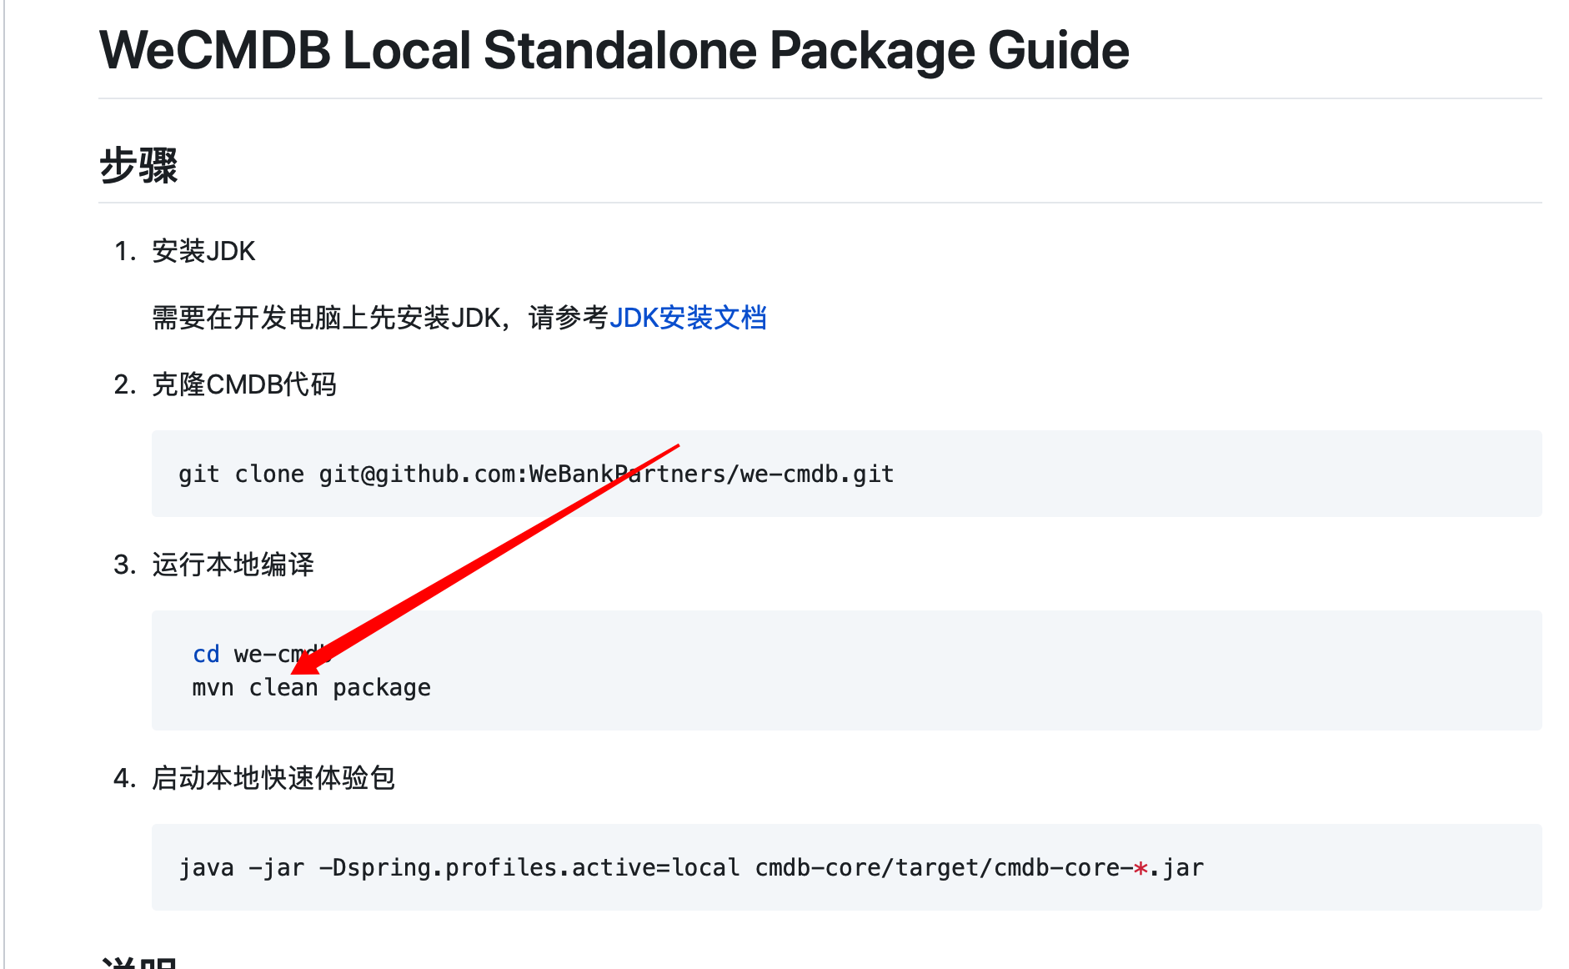Click step 3 运行本地编译 list item
Image resolution: width=1569 pixels, height=969 pixels.
tap(234, 565)
